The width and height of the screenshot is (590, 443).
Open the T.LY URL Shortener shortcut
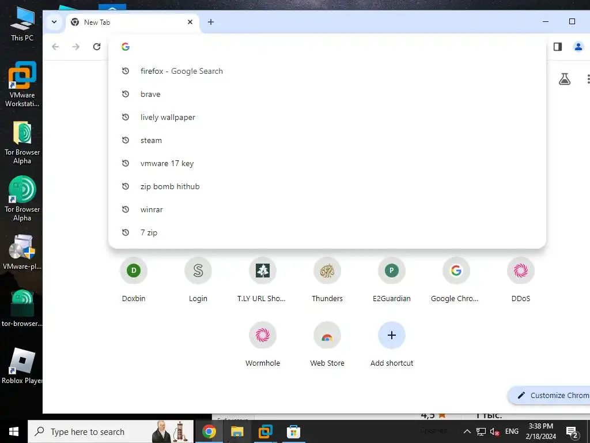pos(262,280)
